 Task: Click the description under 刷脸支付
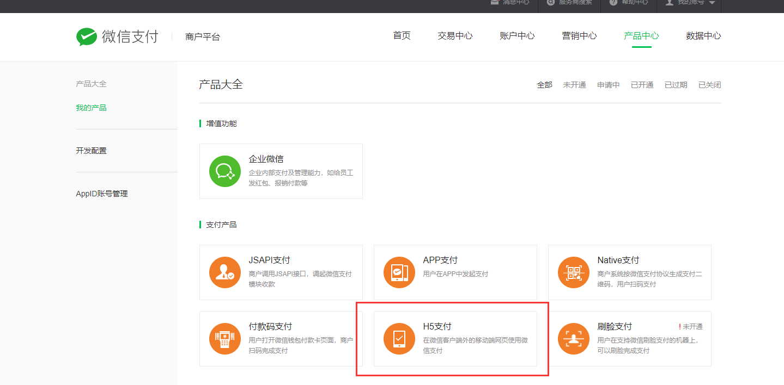648,346
